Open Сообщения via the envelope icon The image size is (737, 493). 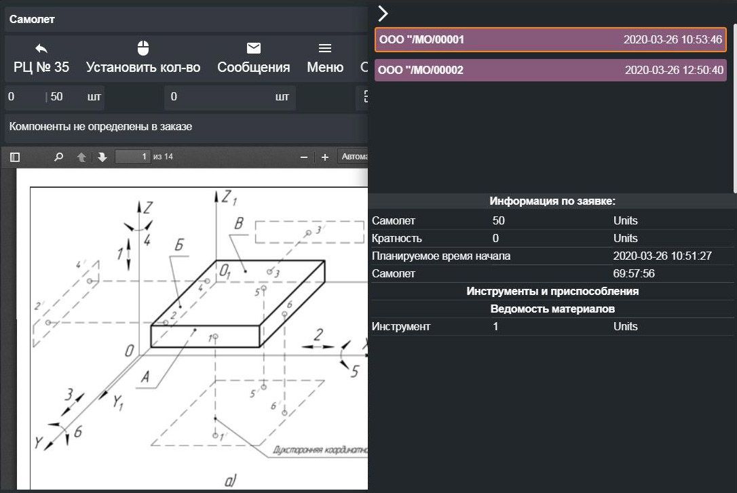[253, 48]
